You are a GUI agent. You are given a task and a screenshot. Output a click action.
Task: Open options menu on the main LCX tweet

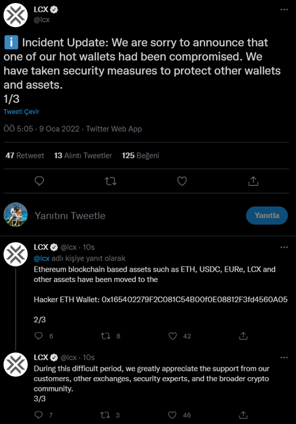click(284, 8)
